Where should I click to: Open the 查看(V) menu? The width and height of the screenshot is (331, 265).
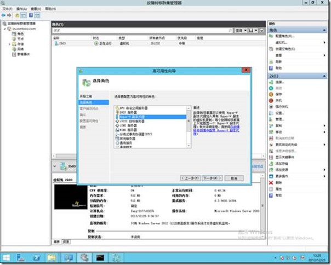click(36, 9)
